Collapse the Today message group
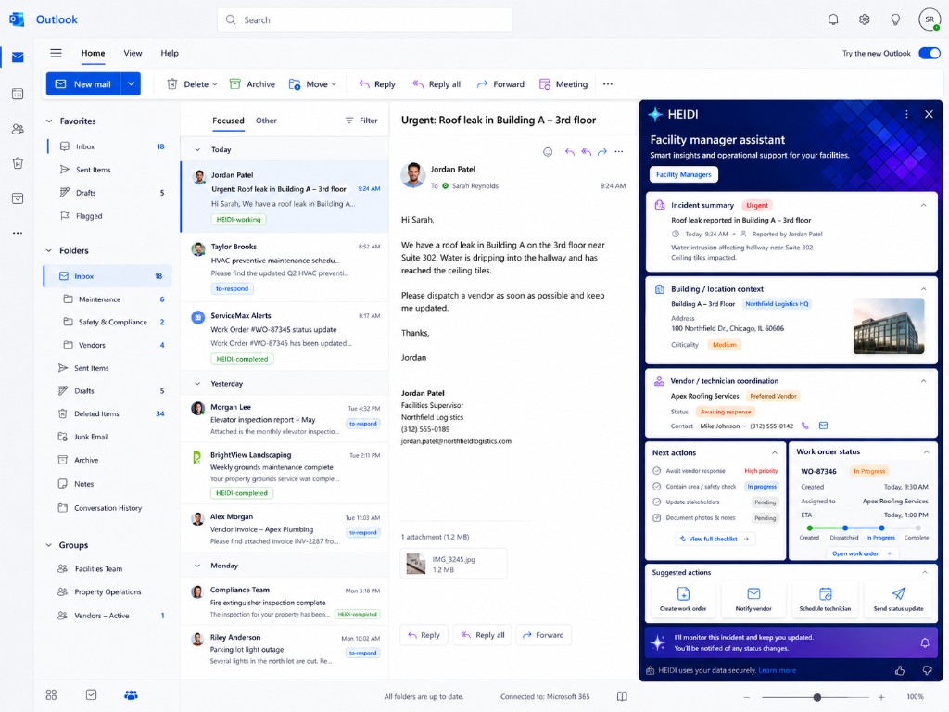Screen dimensions: 949x712 coord(197,149)
